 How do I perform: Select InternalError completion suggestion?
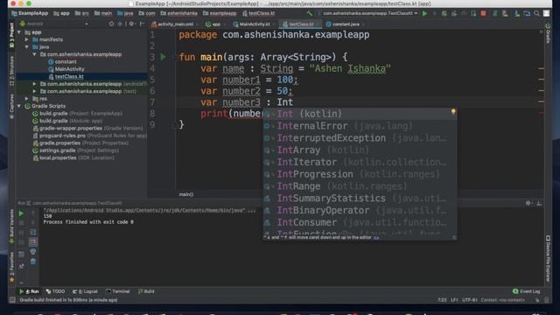(360, 126)
